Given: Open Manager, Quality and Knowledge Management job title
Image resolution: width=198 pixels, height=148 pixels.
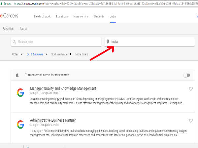Looking at the screenshot, I should 63,88.
